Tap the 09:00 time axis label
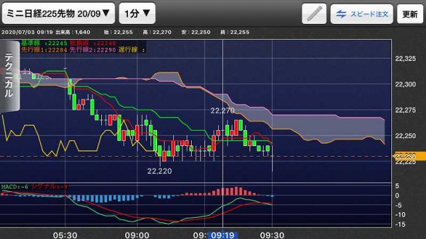Image resolution: width=426 pixels, height=239 pixels. [x=137, y=235]
